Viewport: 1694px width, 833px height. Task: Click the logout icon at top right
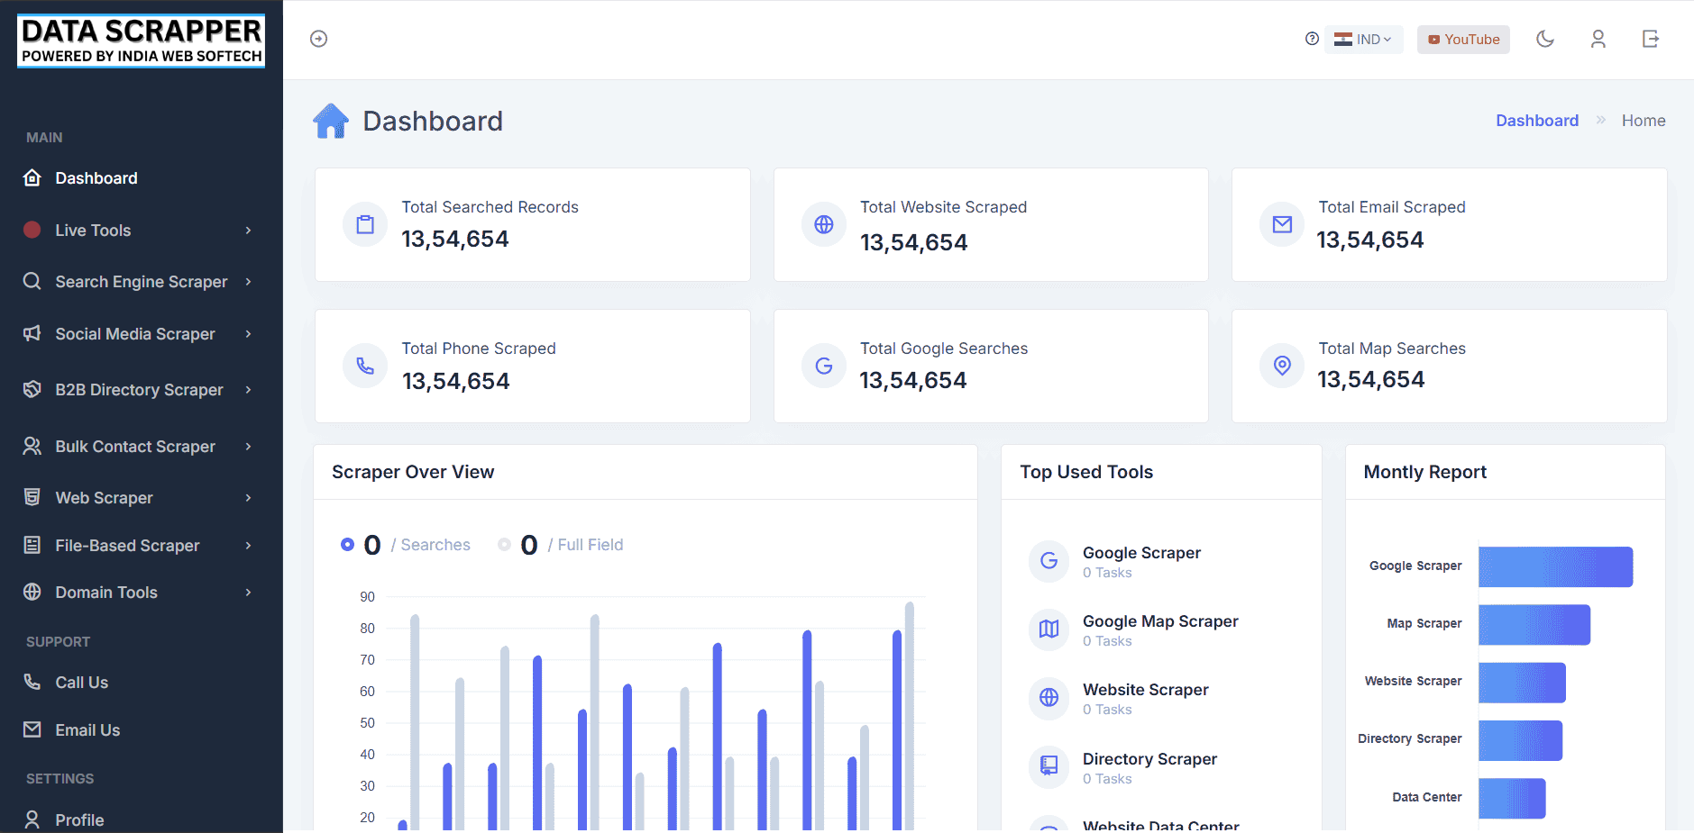[1651, 39]
